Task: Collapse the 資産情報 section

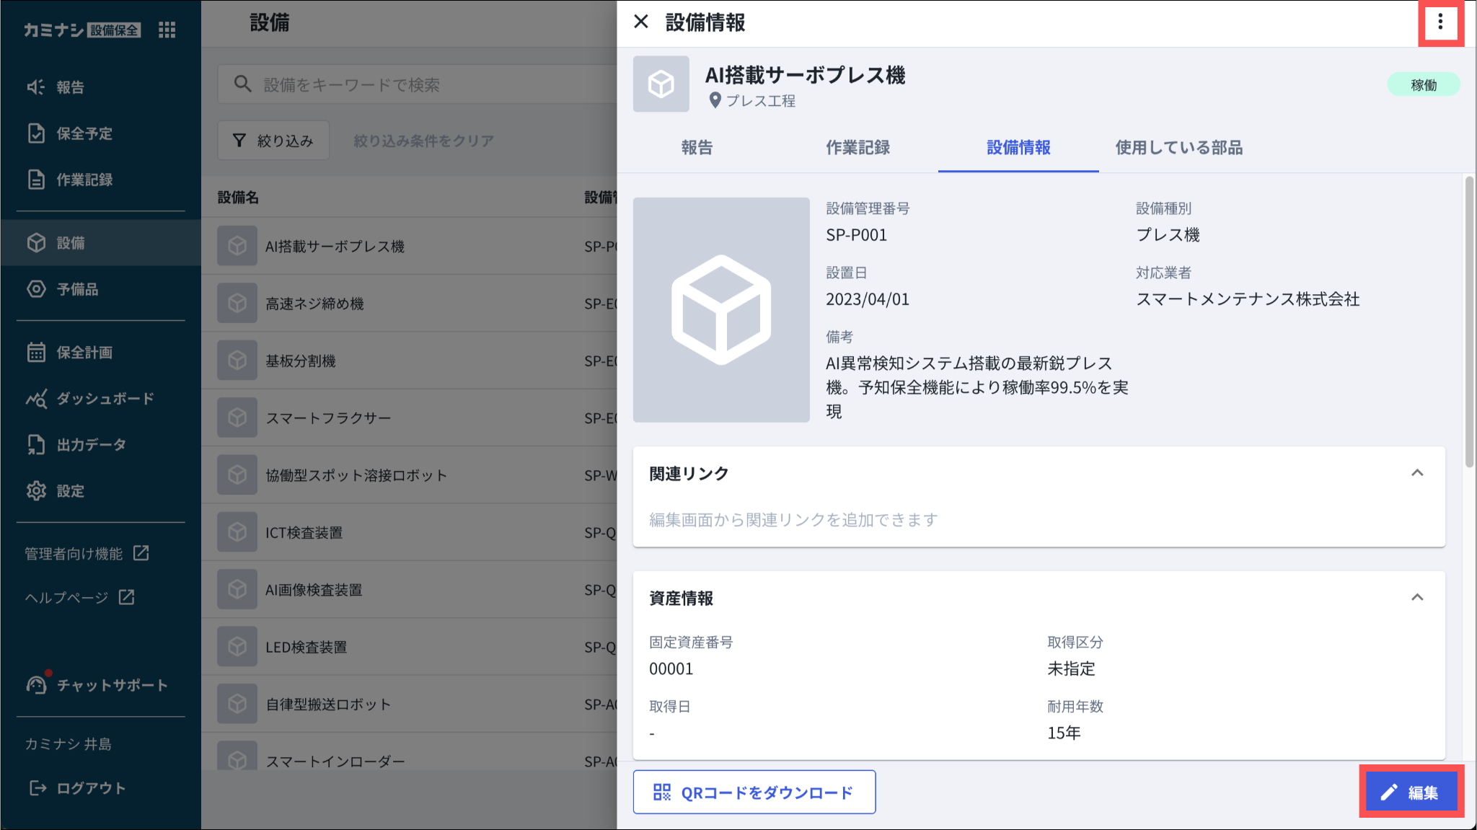Action: tap(1416, 598)
